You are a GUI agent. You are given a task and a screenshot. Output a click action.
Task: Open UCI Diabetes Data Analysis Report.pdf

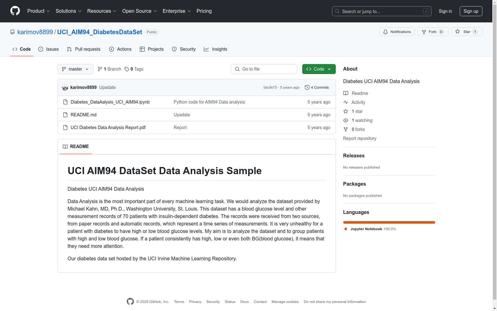(x=108, y=128)
